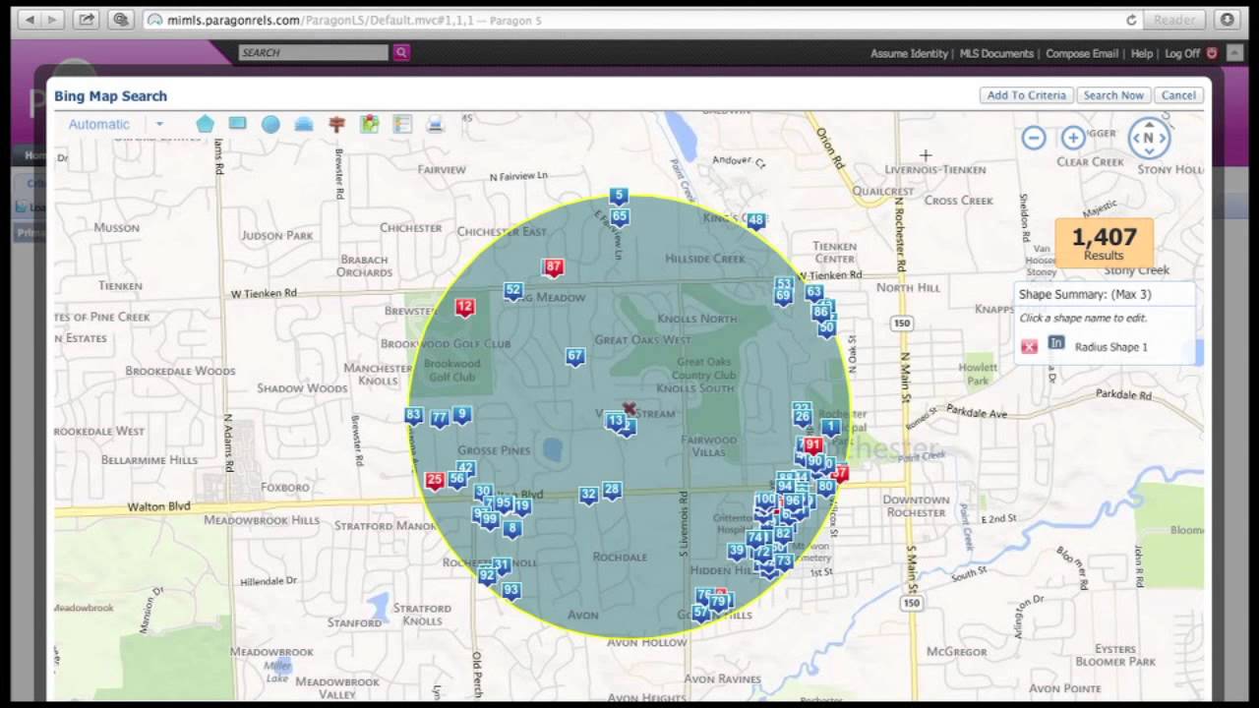
Task: Click the Log Off link
Action: 1182,53
